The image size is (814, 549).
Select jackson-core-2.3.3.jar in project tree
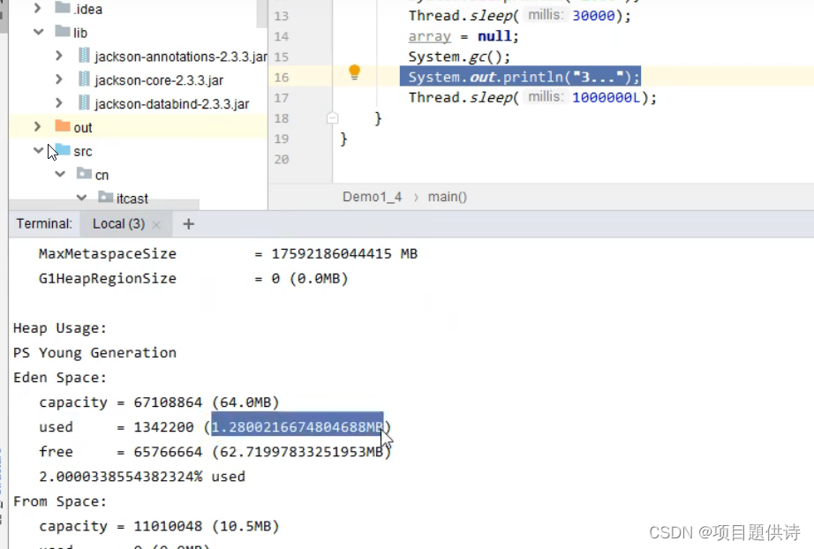click(159, 80)
